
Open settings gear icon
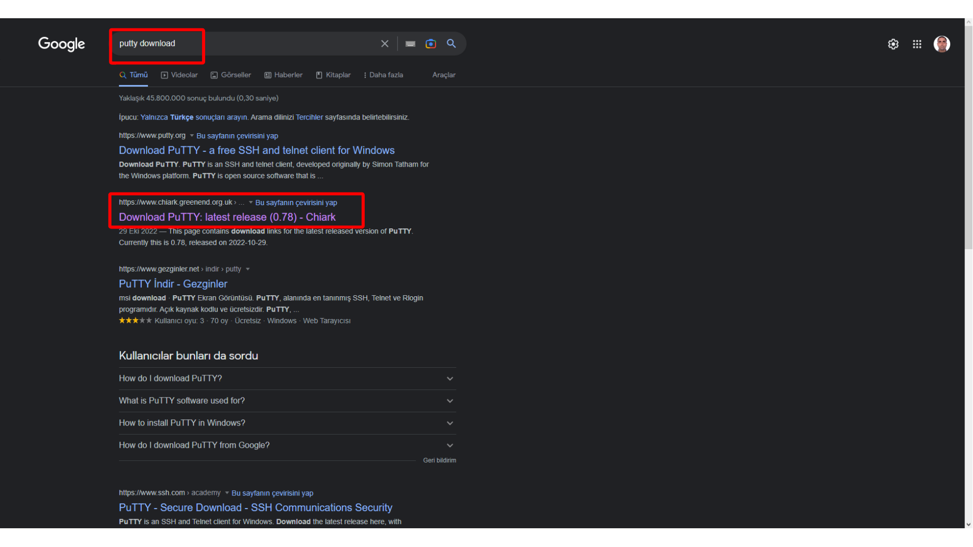(x=893, y=44)
